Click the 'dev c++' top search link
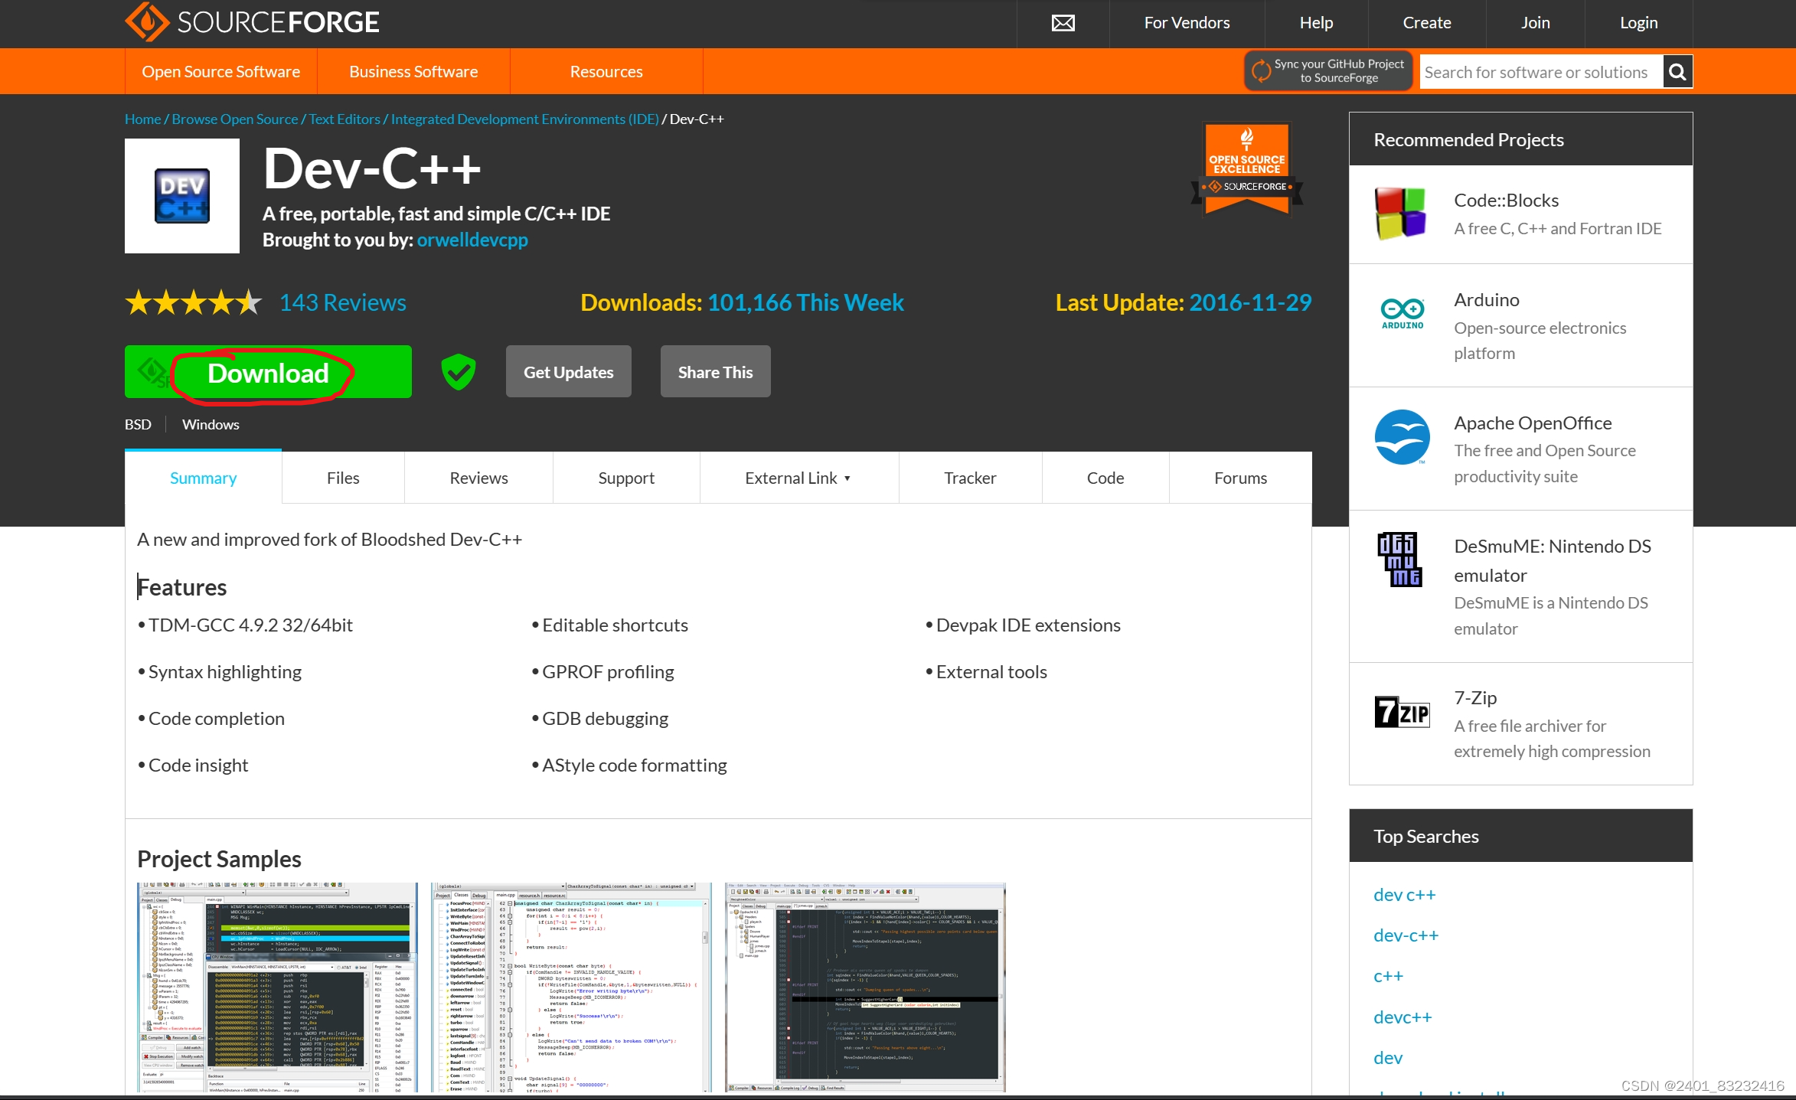Screen dimensions: 1796x1100 1405,896
